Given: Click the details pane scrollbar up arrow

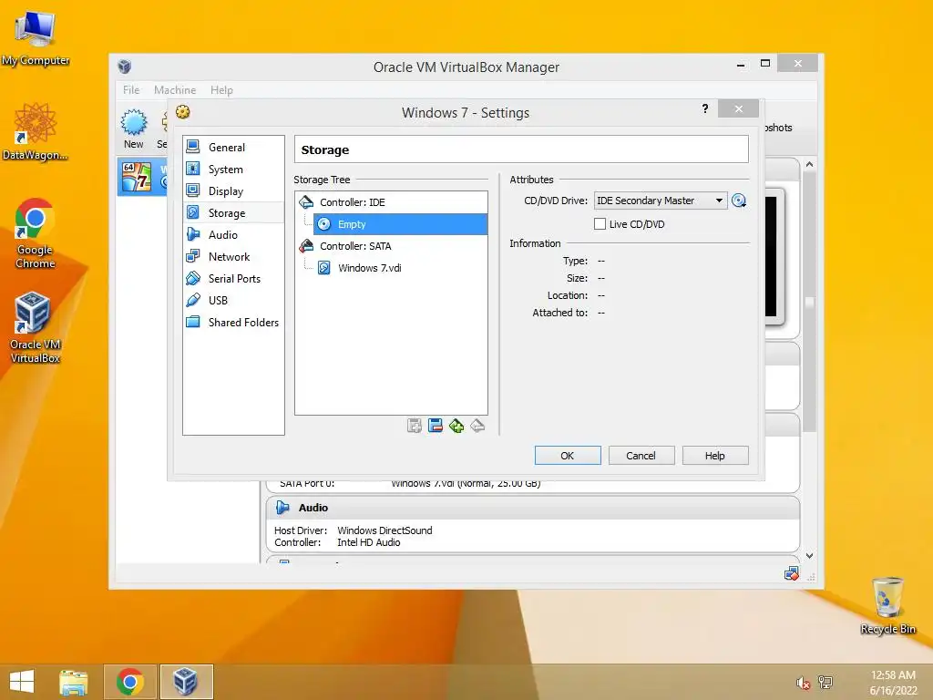Looking at the screenshot, I should [809, 164].
